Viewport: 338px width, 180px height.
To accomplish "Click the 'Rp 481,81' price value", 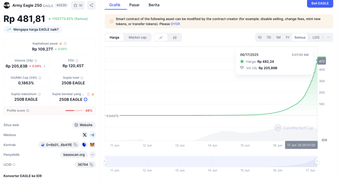I will pos(24,19).
